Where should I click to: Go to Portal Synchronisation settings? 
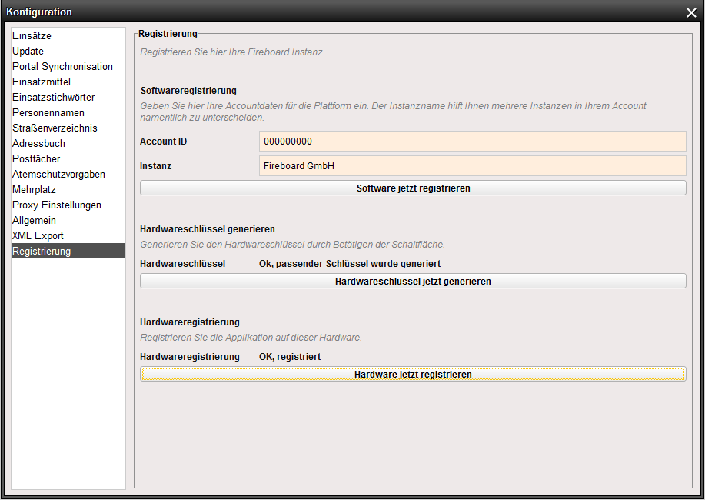pyautogui.click(x=62, y=67)
